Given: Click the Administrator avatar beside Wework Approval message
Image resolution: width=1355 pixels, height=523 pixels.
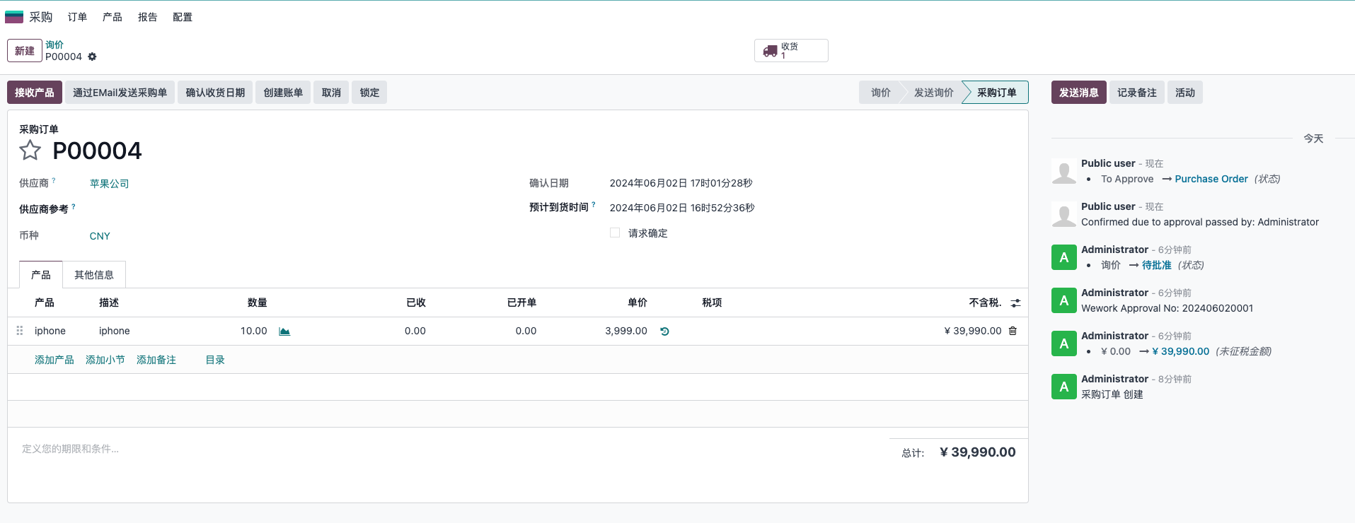Looking at the screenshot, I should click(x=1063, y=300).
